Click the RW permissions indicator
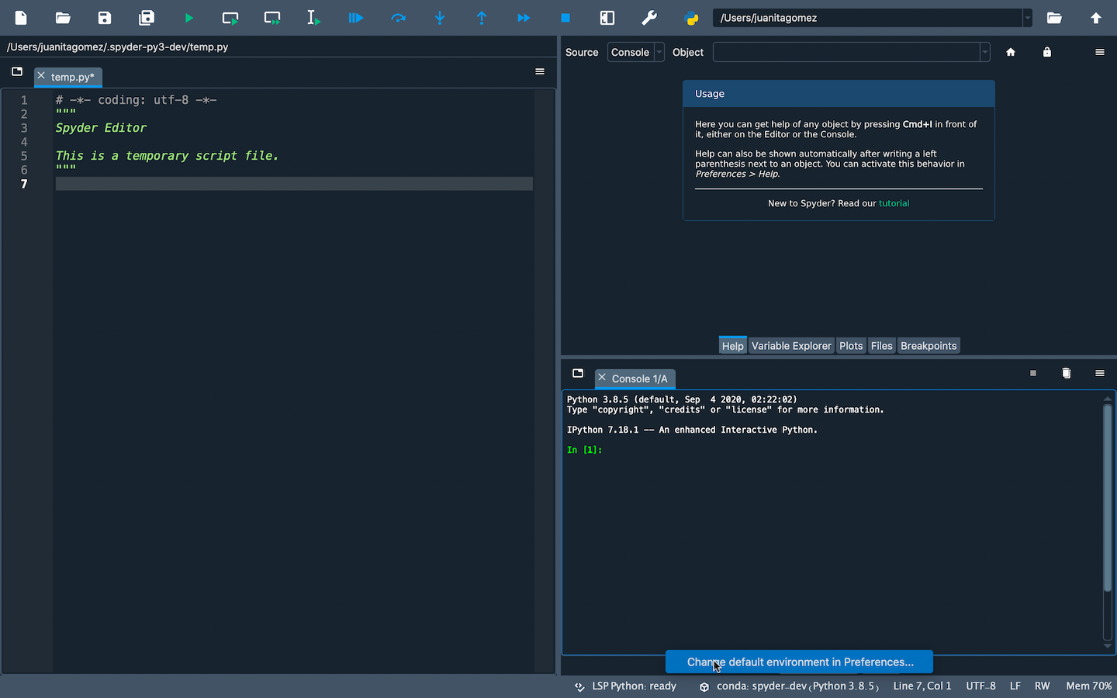Viewport: 1117px width, 698px height. [1043, 686]
